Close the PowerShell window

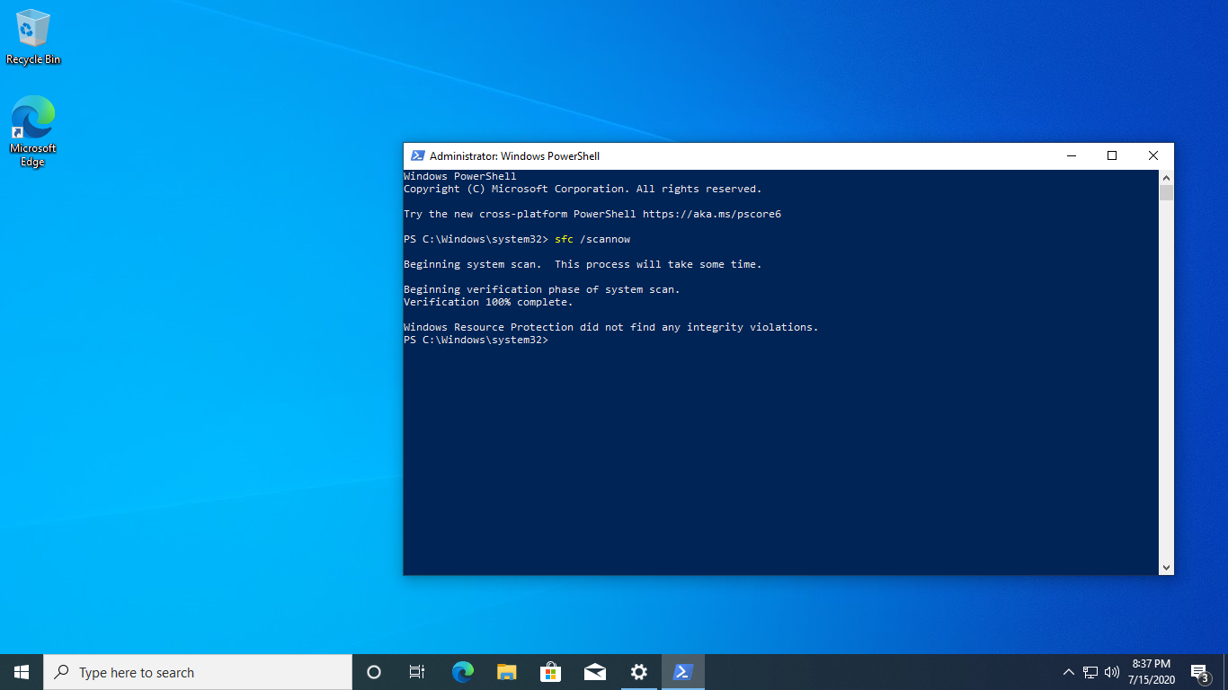coord(1153,155)
